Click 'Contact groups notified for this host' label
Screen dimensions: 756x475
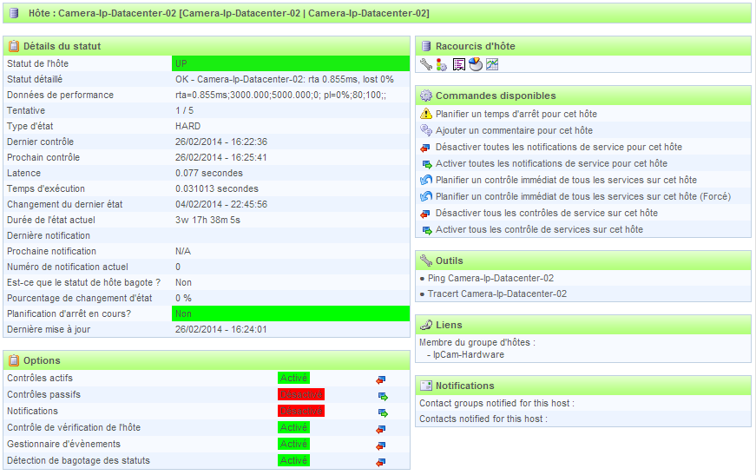496,403
